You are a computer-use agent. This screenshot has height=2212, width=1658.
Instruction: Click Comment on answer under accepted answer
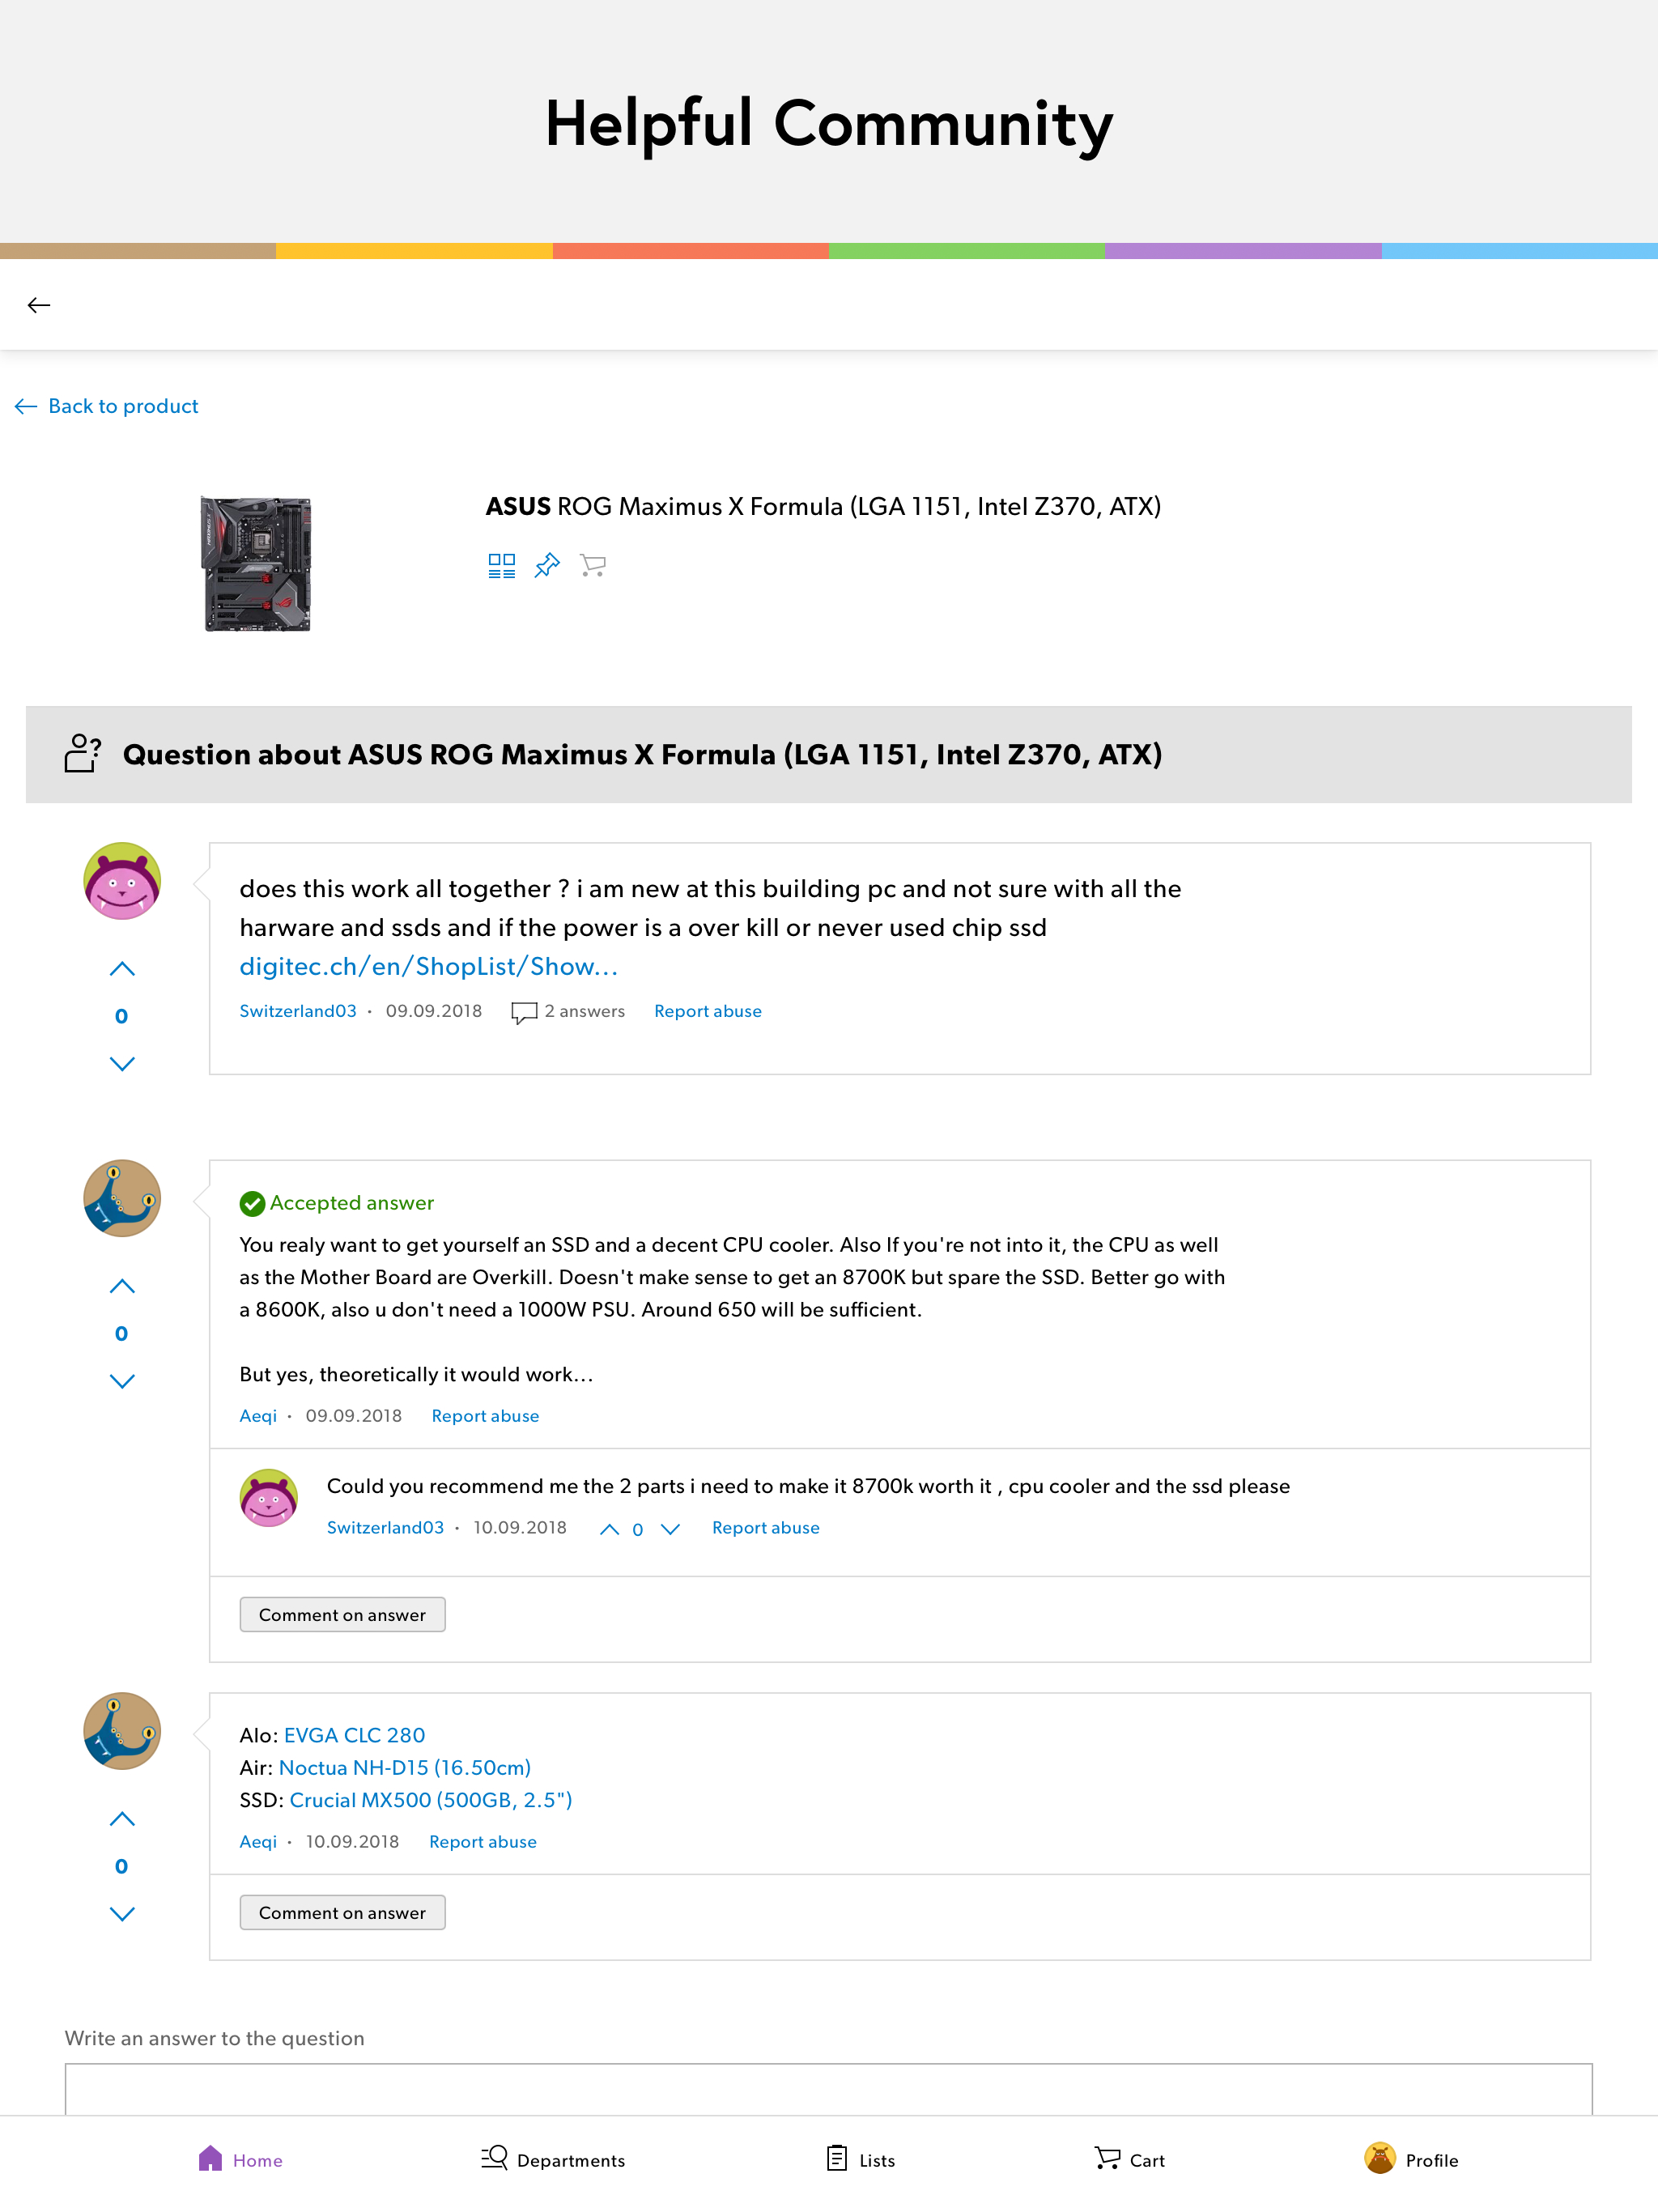click(342, 1614)
